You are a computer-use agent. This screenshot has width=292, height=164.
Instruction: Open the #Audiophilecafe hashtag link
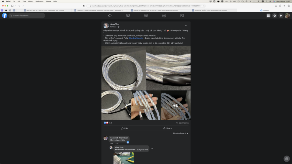(136, 38)
